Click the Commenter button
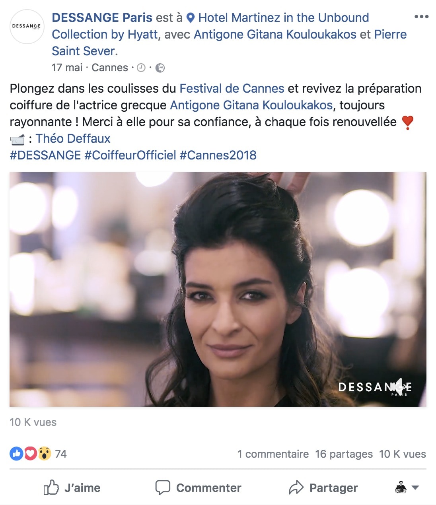This screenshot has width=436, height=505. 199,488
